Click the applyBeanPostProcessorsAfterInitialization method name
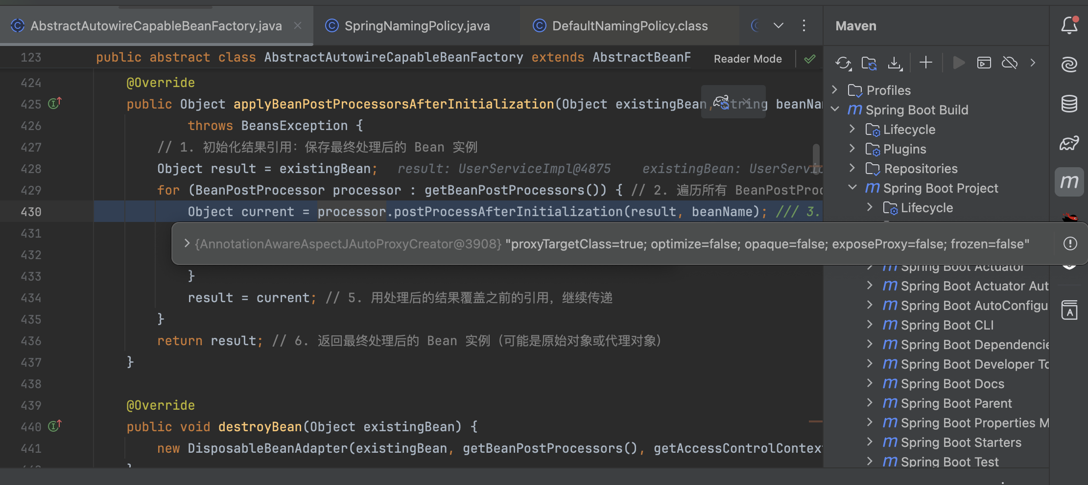The width and height of the screenshot is (1088, 485). [394, 104]
